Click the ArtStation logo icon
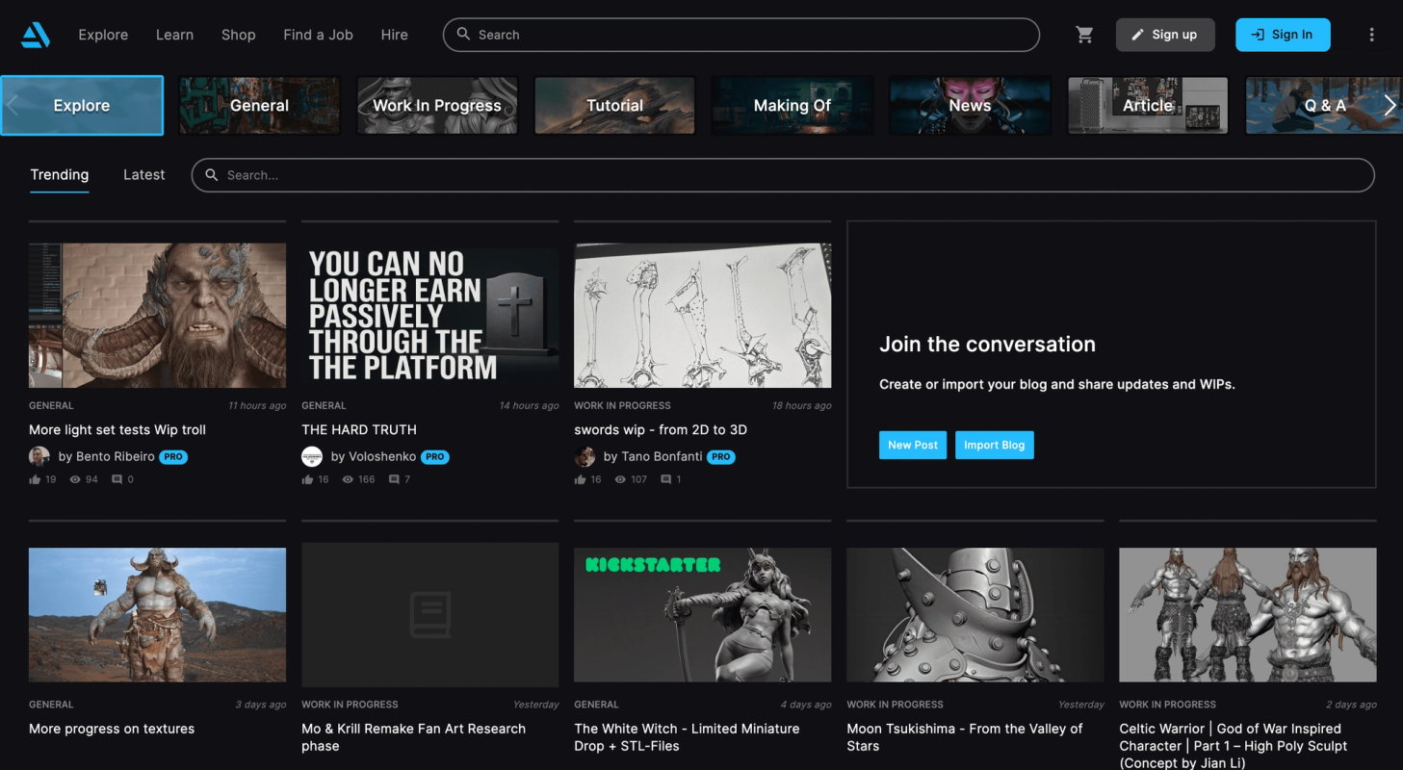 (x=35, y=35)
